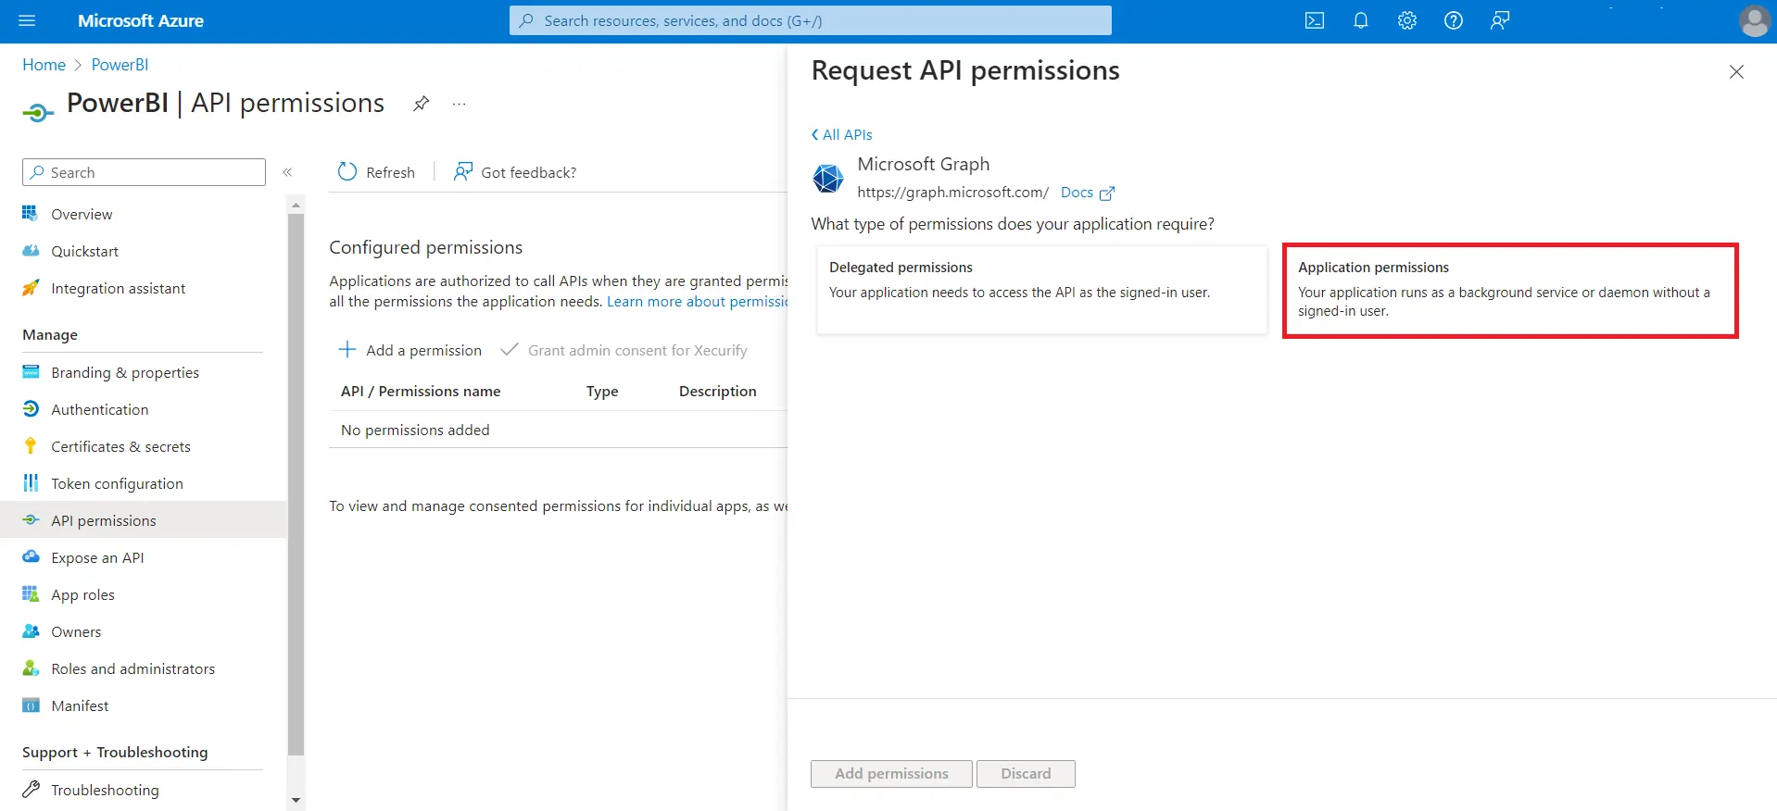Click the Overview icon in sidebar
This screenshot has height=811, width=1777.
[31, 214]
